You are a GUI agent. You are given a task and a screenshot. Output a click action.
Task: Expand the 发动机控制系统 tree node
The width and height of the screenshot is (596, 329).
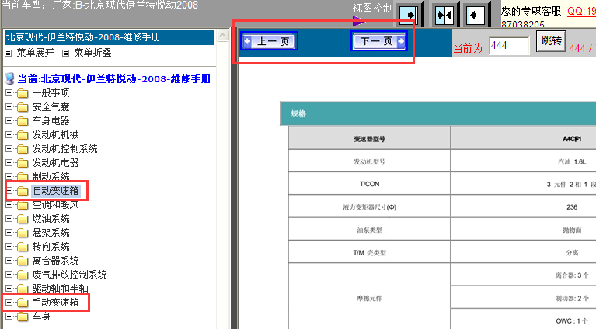click(9, 148)
